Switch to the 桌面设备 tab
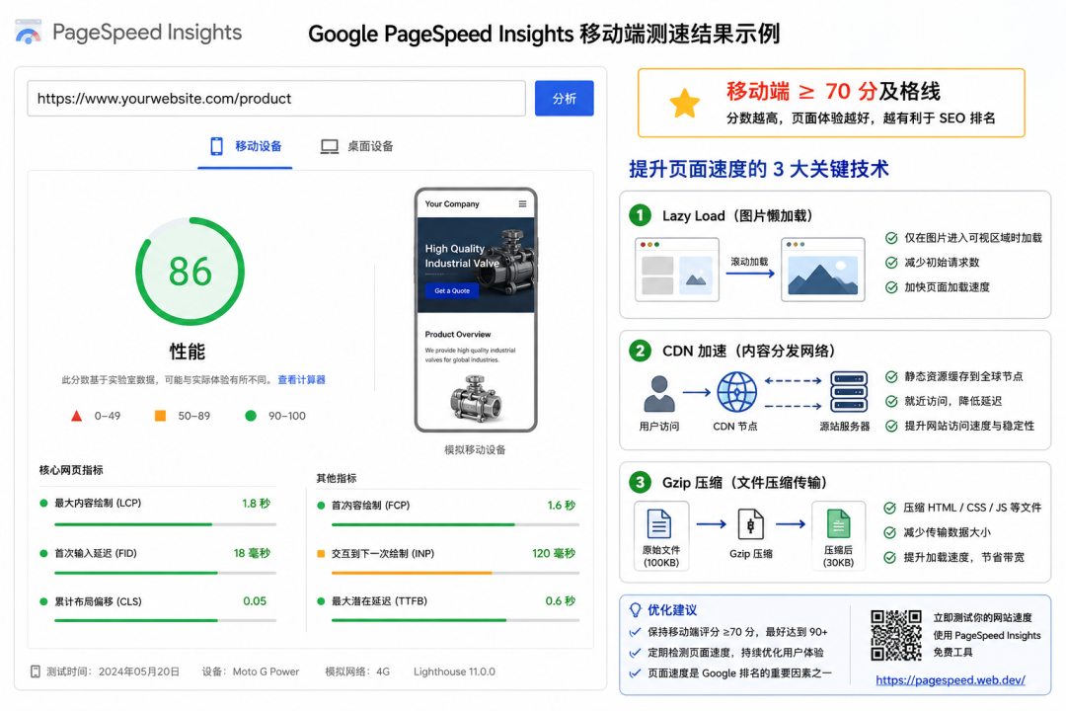Viewport: 1066px width, 711px height. [x=357, y=146]
